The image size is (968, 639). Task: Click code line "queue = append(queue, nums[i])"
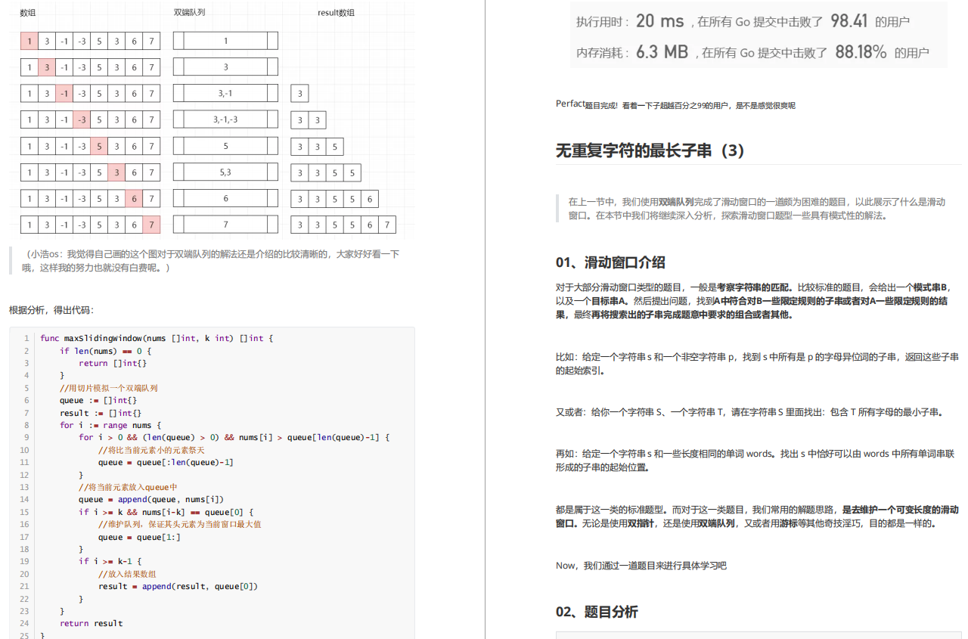(151, 499)
